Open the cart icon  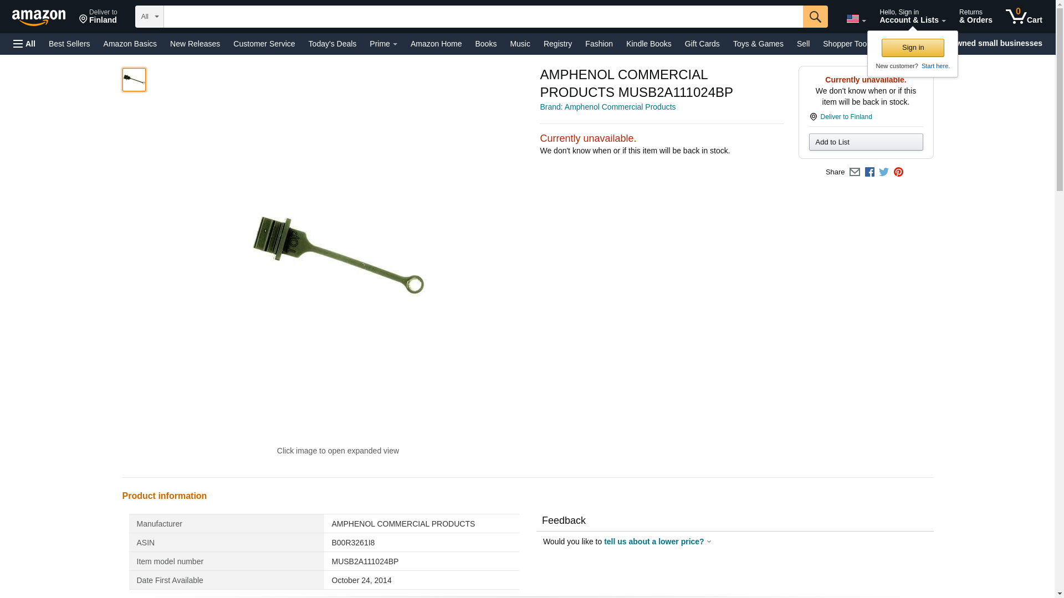coord(1024,17)
